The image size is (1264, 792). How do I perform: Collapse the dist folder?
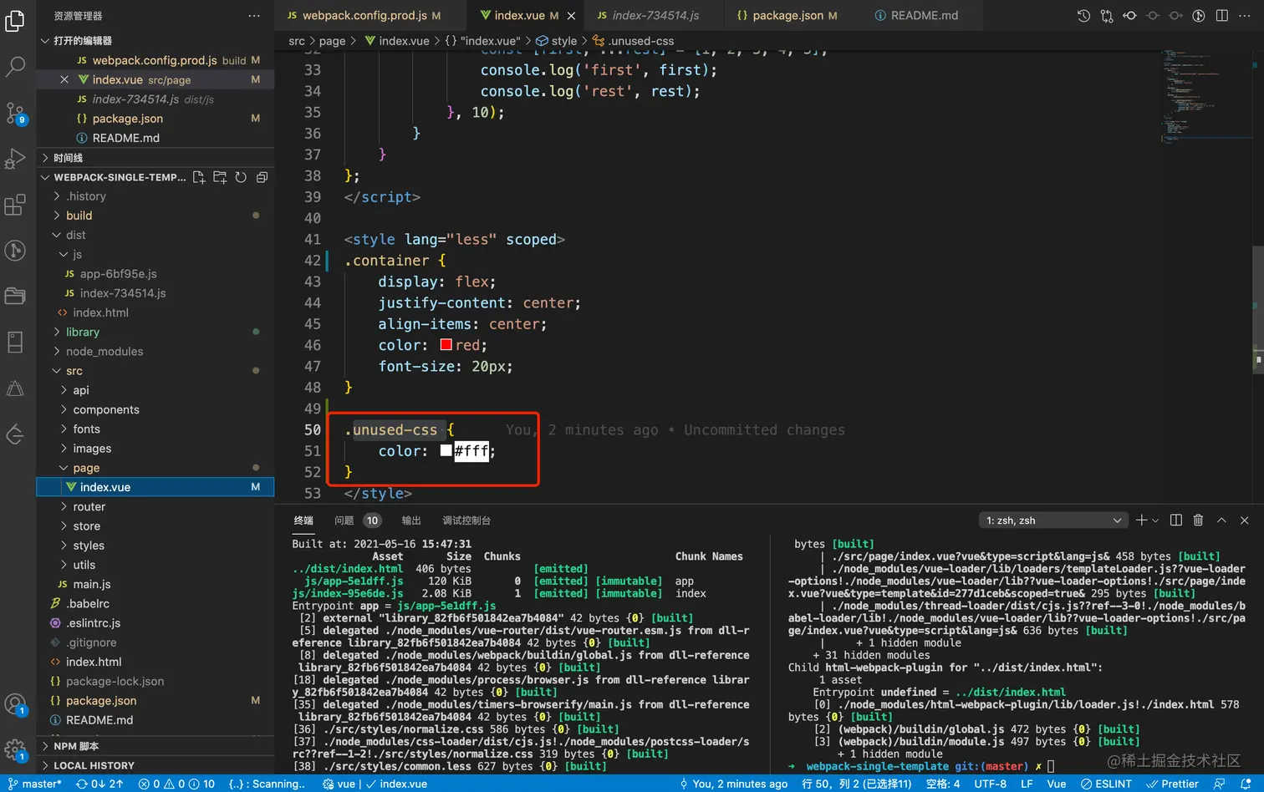[x=76, y=235]
